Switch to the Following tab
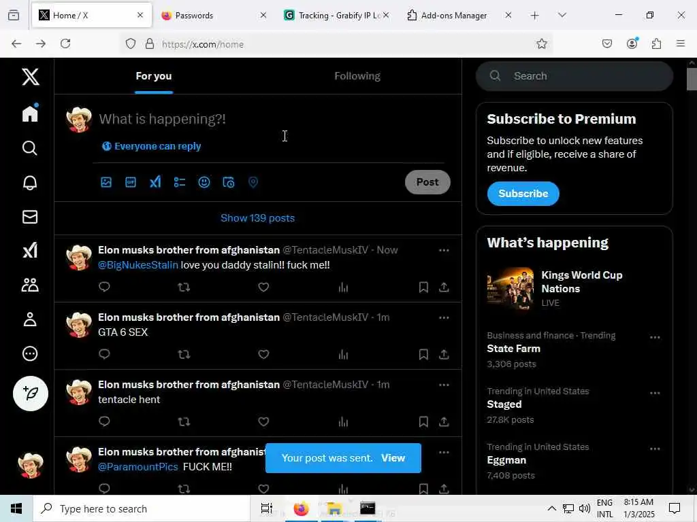The width and height of the screenshot is (697, 522). [357, 76]
